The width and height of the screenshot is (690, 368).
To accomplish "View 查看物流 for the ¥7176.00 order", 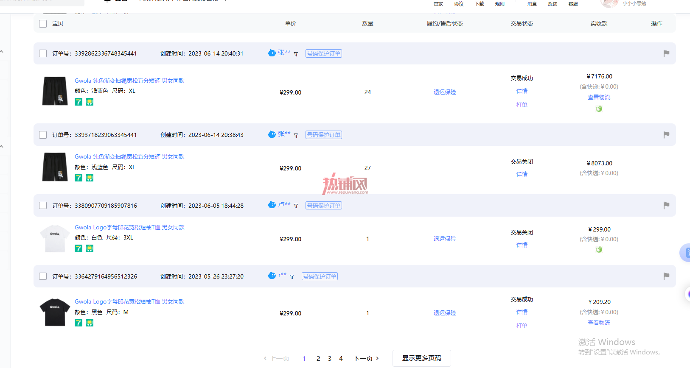I will point(599,97).
